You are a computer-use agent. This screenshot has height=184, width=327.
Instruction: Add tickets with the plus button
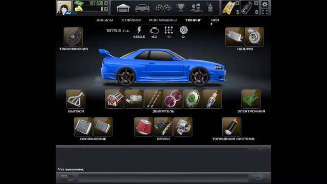coord(237,3)
